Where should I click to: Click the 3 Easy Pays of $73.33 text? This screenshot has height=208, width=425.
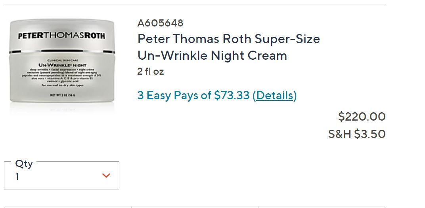pos(193,95)
